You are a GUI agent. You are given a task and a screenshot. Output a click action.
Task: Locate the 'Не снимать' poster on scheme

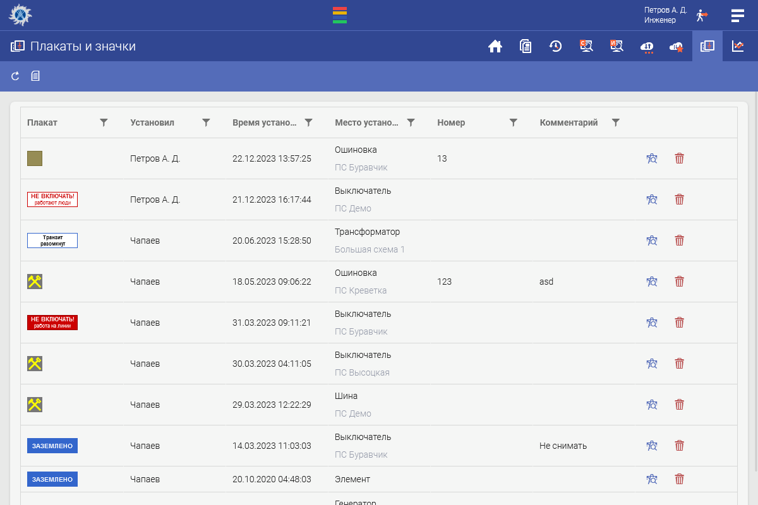(652, 446)
